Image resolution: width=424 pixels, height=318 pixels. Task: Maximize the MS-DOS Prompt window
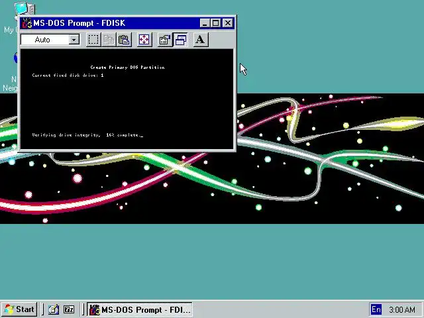click(x=215, y=23)
